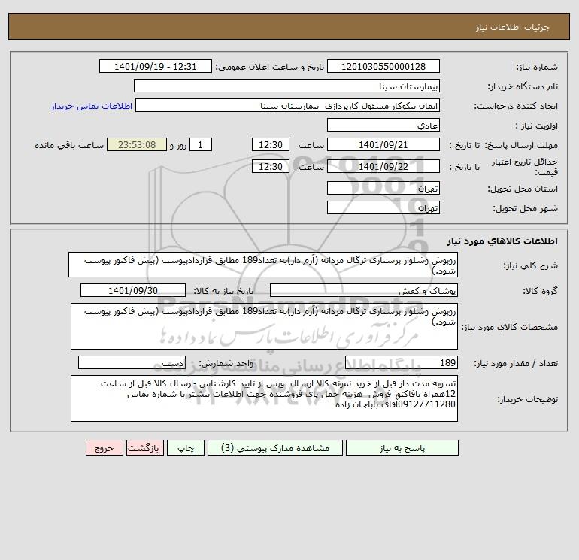
Task: Click the جزئیات اطلاعات نیاز header title
Action: (513, 27)
